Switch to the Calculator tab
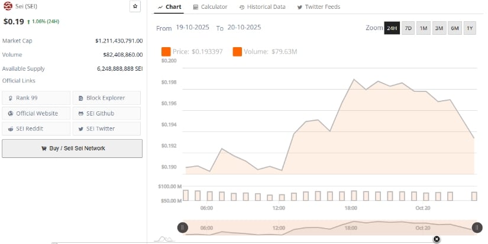The width and height of the screenshot is (488, 244). (x=210, y=7)
